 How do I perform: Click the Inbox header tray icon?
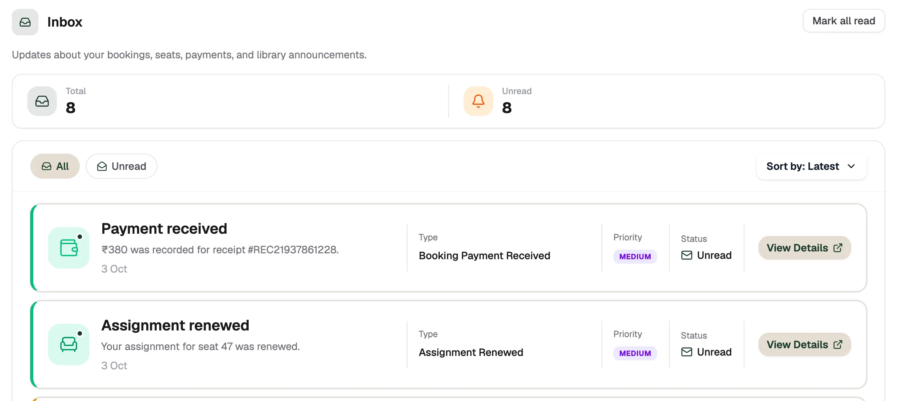click(25, 22)
